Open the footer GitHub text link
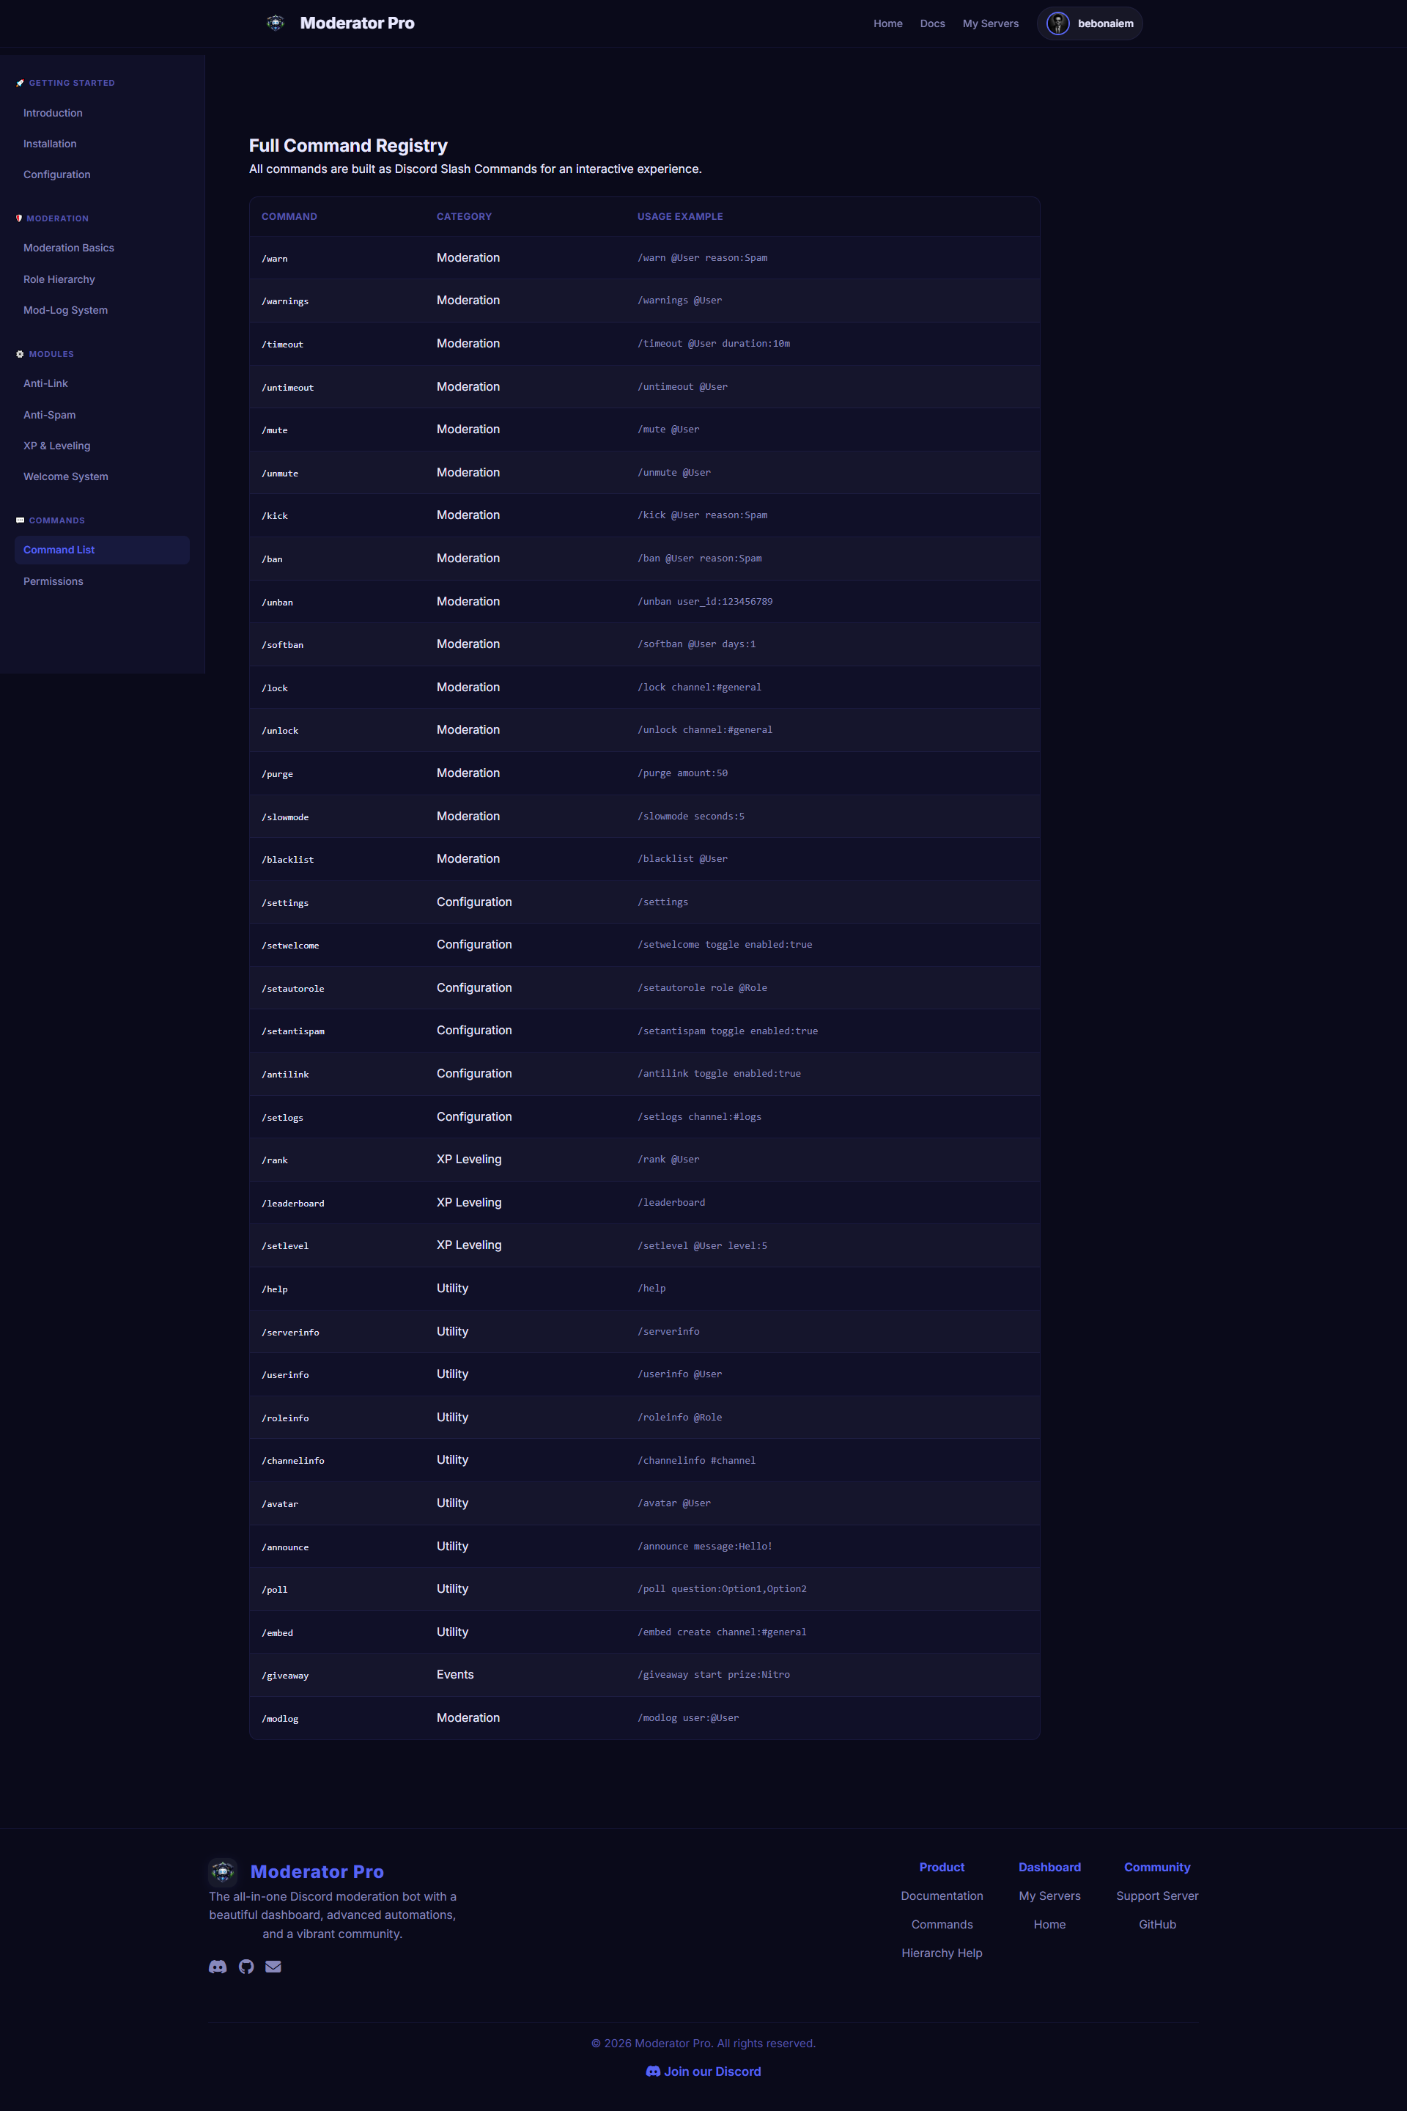Screen dimensions: 1407x2111 (1156, 1924)
